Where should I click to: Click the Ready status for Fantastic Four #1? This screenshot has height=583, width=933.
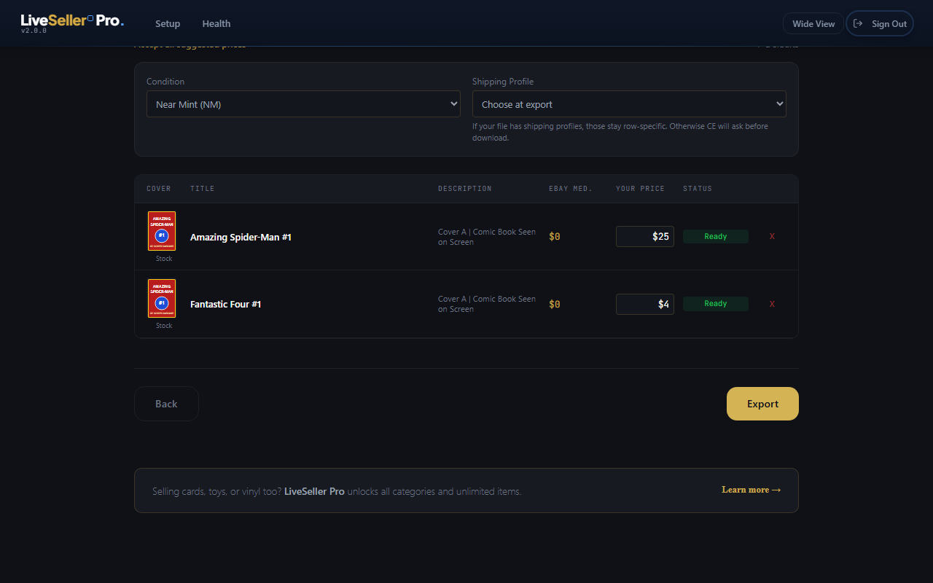click(716, 304)
